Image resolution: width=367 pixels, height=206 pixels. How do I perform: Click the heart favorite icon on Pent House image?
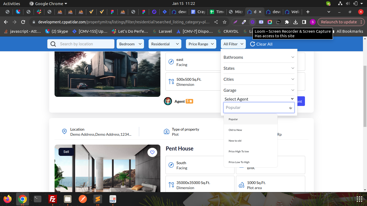click(x=152, y=152)
